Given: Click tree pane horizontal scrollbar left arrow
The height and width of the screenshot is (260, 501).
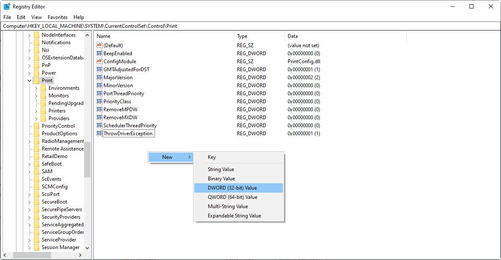Looking at the screenshot, I should pyautogui.click(x=5, y=255).
